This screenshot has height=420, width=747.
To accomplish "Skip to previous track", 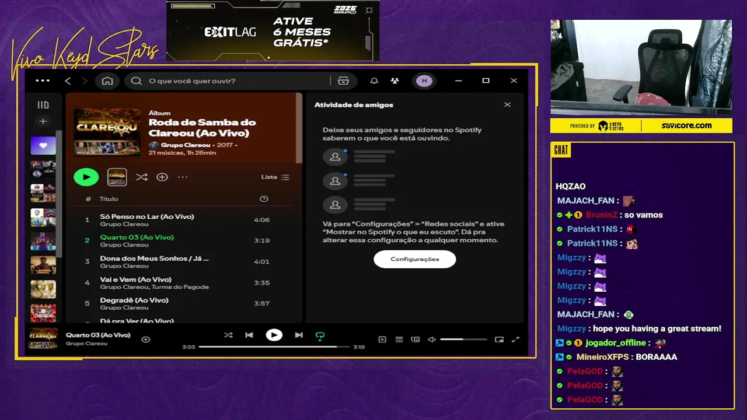I will point(249,335).
